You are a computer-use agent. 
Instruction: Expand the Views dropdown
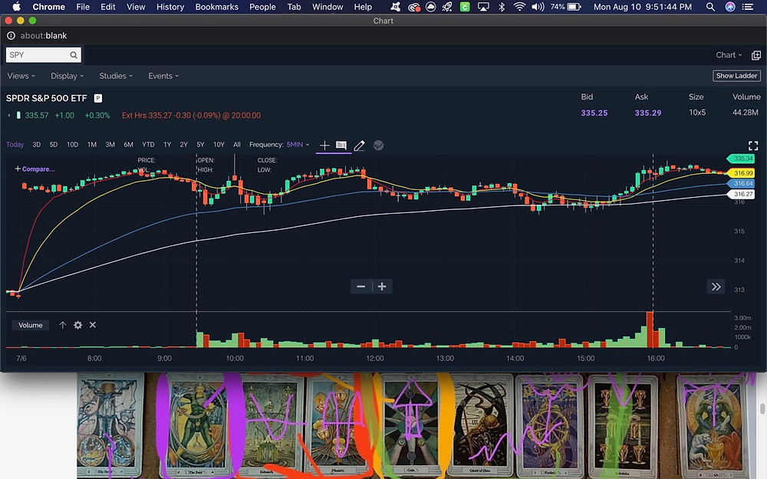(21, 76)
